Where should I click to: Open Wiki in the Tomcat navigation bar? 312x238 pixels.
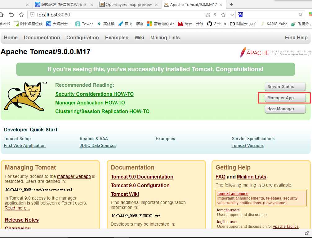point(139,37)
